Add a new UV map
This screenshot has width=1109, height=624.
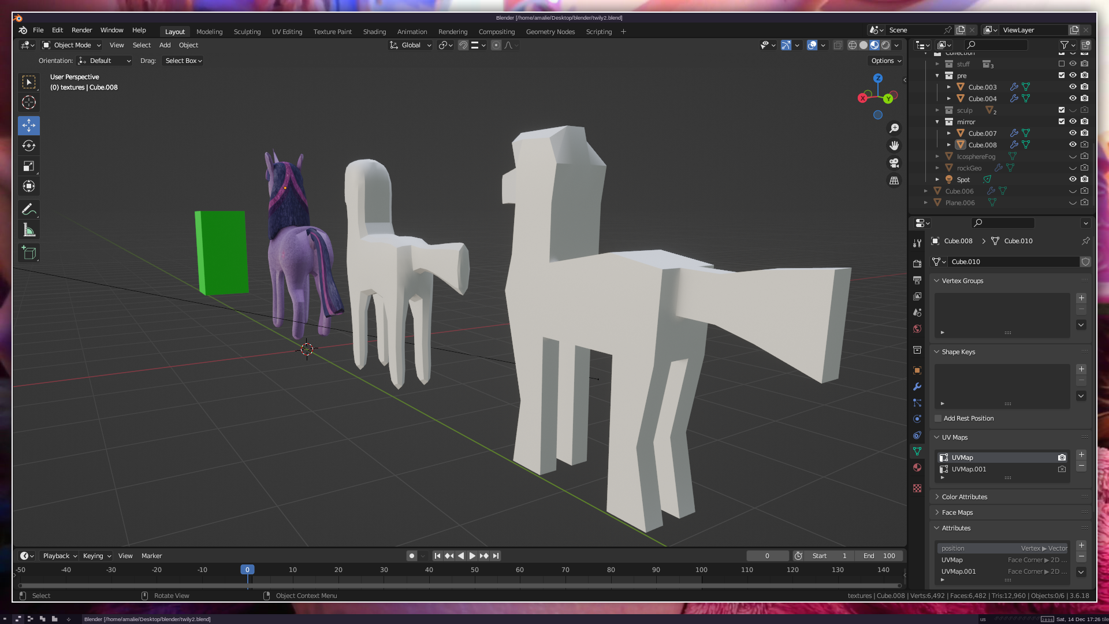click(1081, 455)
